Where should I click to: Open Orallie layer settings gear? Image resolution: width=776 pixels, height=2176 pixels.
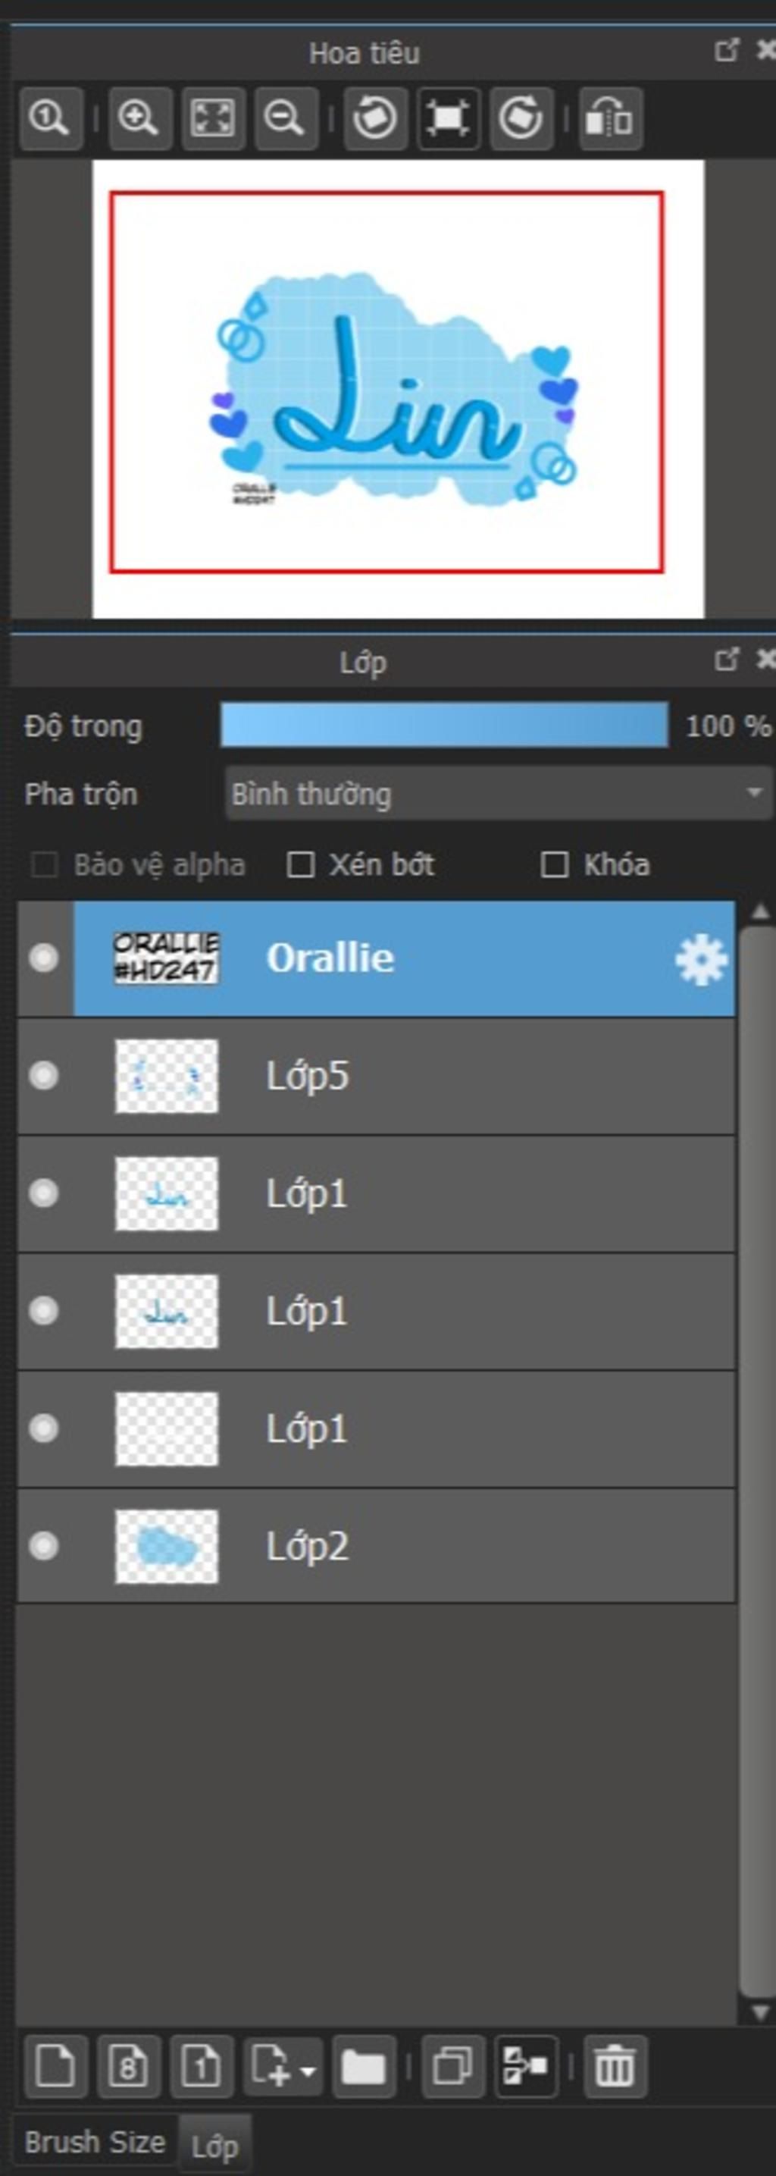(x=701, y=960)
